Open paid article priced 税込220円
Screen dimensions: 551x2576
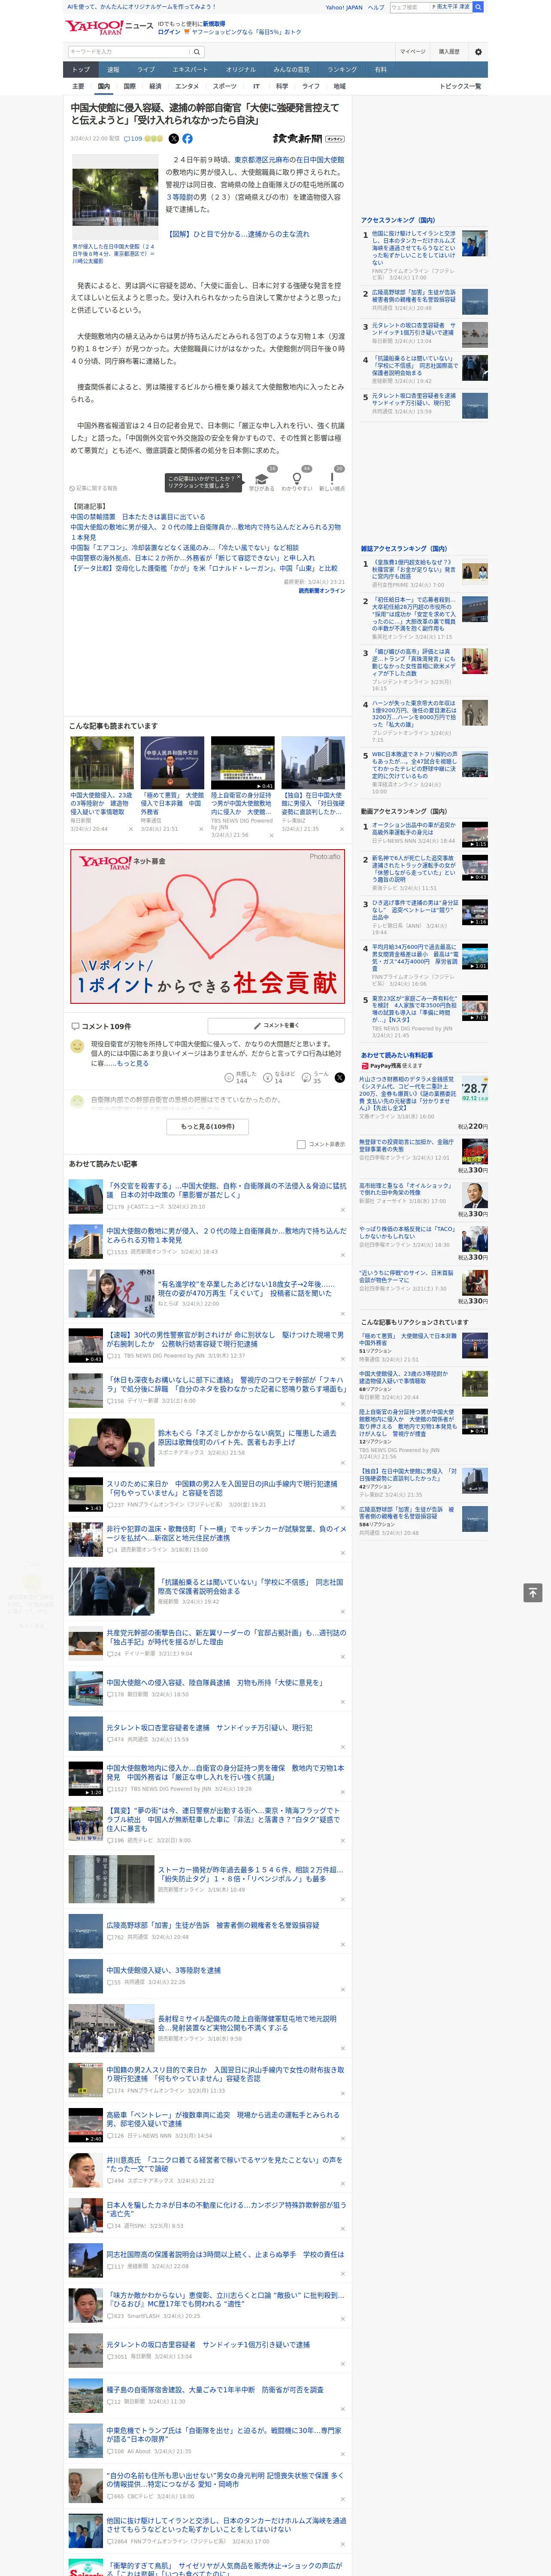(x=425, y=1102)
